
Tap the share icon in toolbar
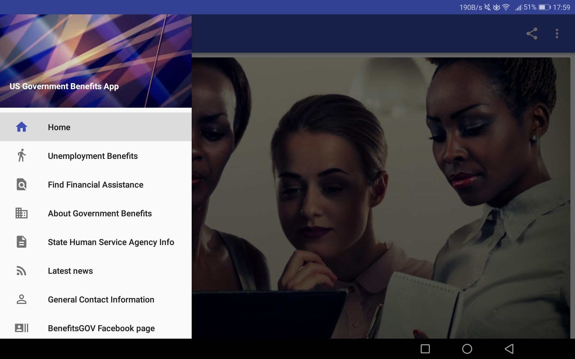coord(532,34)
